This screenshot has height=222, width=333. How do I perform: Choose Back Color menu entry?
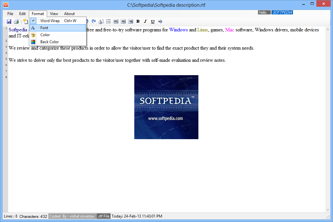(58, 42)
